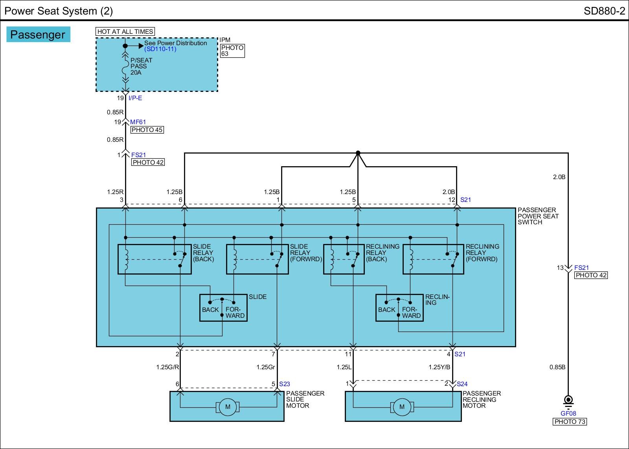
Task: Open the PHOTO 63 reference box
Action: 232,51
